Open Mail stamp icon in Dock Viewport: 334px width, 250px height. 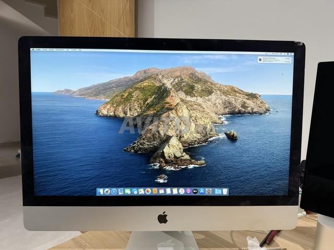click(x=121, y=191)
